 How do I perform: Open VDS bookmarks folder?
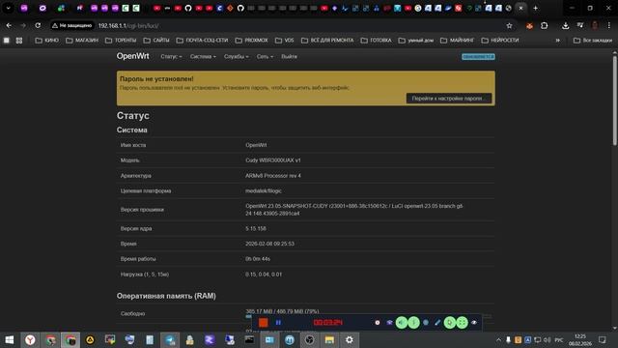pos(285,41)
